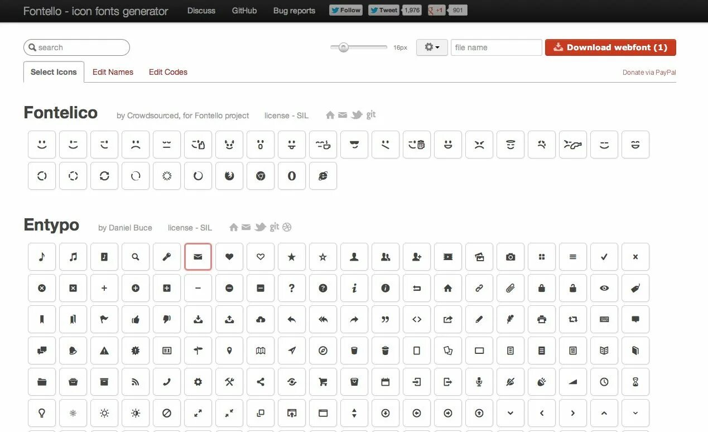
Task: Select the paperclip attachment icon
Action: 510,288
